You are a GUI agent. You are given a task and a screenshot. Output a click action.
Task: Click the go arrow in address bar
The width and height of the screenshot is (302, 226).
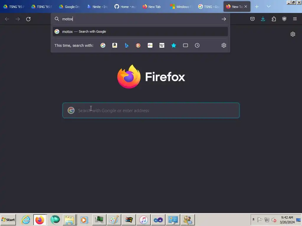(x=224, y=19)
